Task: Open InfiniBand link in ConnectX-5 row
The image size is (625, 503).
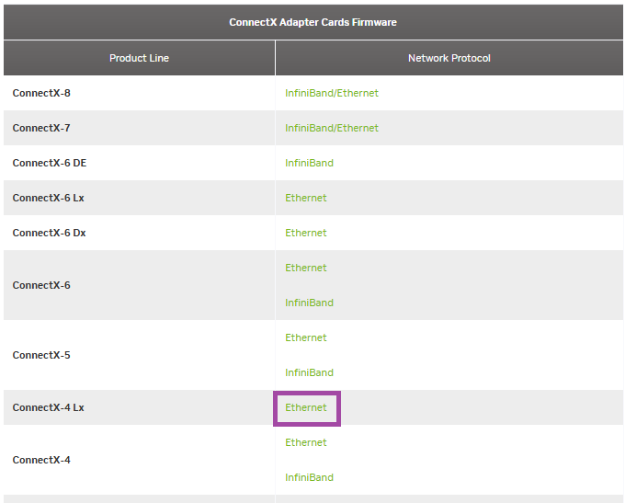Action: click(309, 372)
